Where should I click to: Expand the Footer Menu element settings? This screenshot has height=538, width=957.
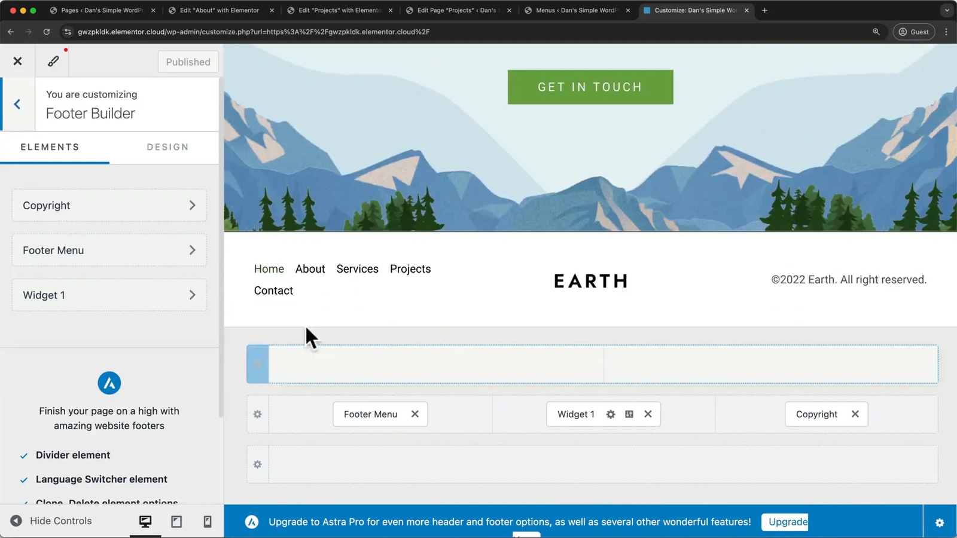[109, 250]
